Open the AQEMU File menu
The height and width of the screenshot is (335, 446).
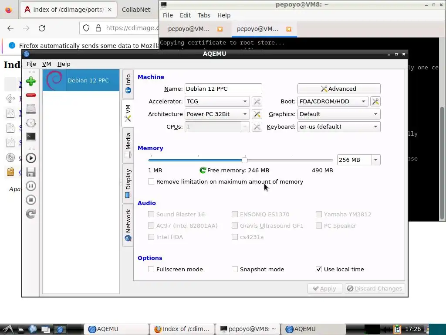[x=31, y=64]
